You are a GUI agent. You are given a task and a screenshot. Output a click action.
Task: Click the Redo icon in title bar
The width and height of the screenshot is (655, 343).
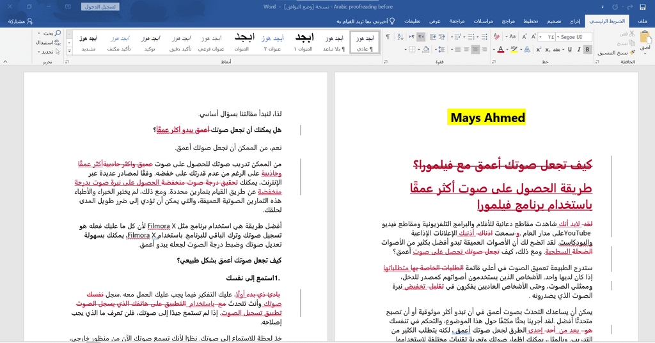[x=615, y=6]
